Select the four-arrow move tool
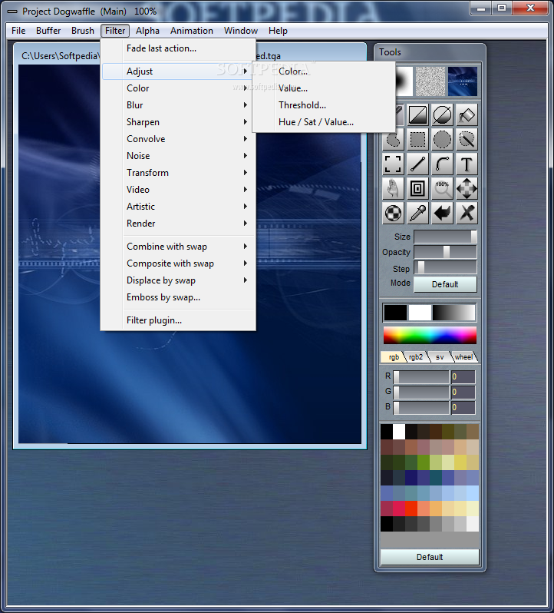The width and height of the screenshot is (554, 613). 467,189
